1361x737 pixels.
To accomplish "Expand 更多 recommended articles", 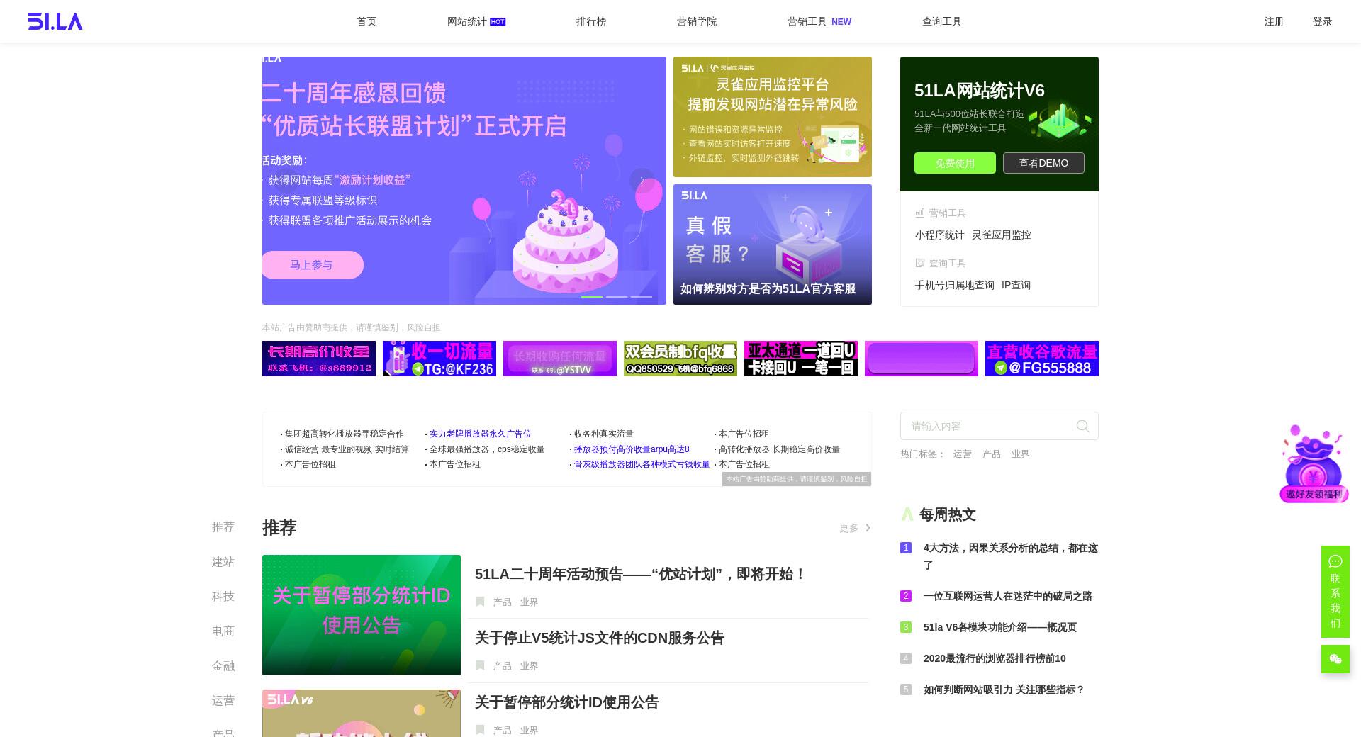I will tap(855, 528).
